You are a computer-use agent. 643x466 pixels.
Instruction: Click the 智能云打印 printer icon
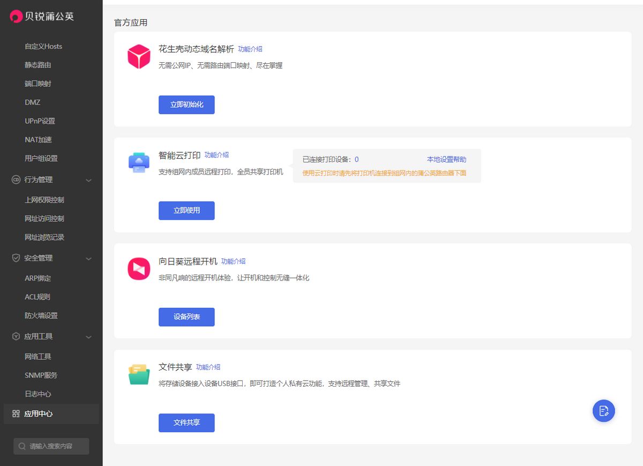click(x=139, y=162)
